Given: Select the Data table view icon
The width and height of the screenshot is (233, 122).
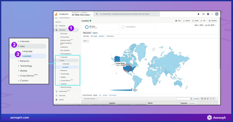Looking at the screenshot, I should [x=202, y=99].
